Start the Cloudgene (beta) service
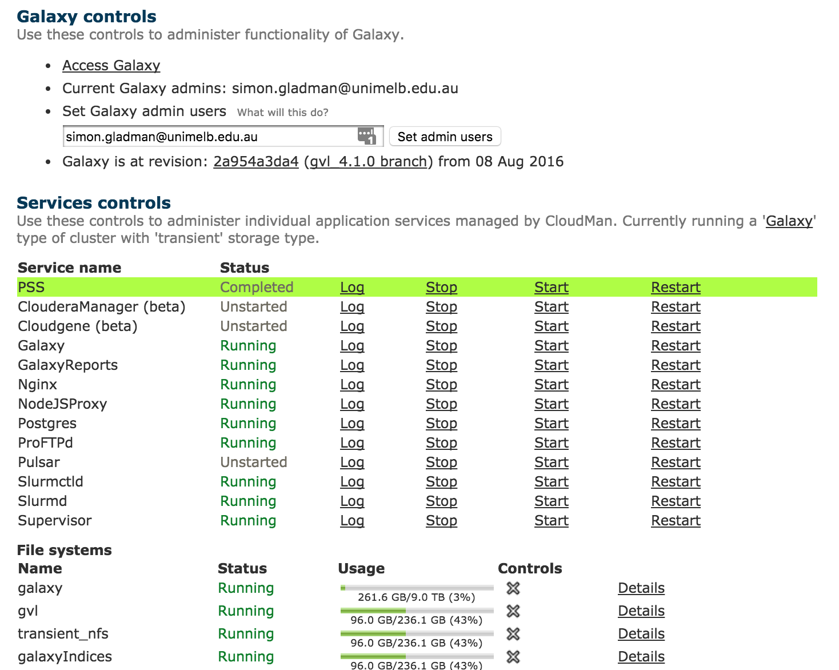The width and height of the screenshot is (839, 670). [x=552, y=326]
